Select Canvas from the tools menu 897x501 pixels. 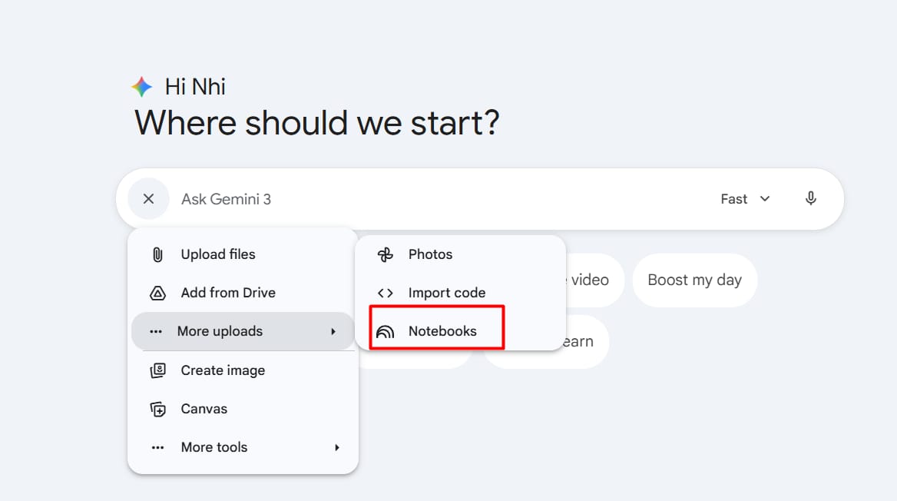click(204, 409)
